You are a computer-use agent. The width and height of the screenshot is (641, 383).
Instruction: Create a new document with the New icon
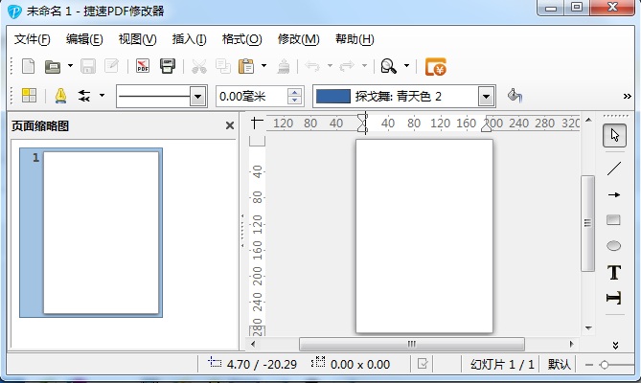click(28, 66)
